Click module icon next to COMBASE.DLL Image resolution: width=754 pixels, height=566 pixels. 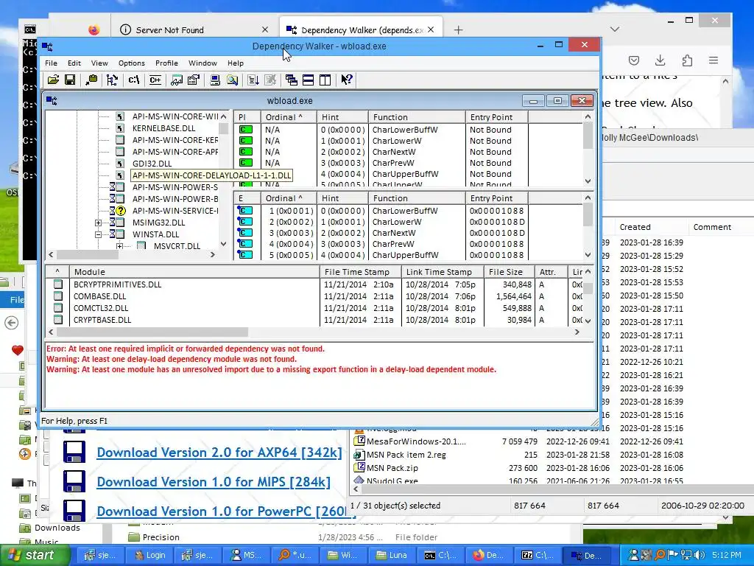point(58,296)
